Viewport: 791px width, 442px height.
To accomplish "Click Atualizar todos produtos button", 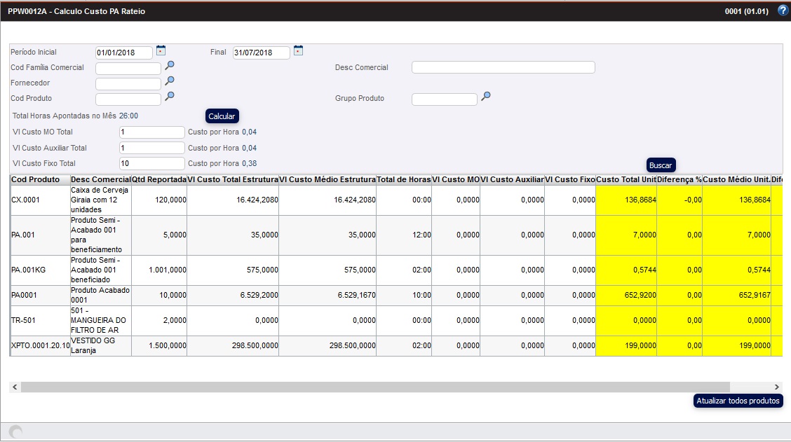I will tap(738, 401).
